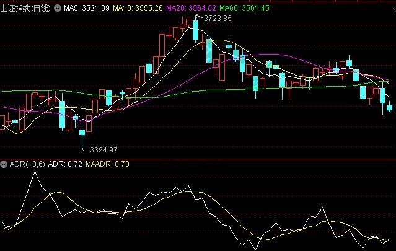Select the cyan candlestick above the 3394.97 low
This screenshot has height=251, width=396.
coord(82,131)
